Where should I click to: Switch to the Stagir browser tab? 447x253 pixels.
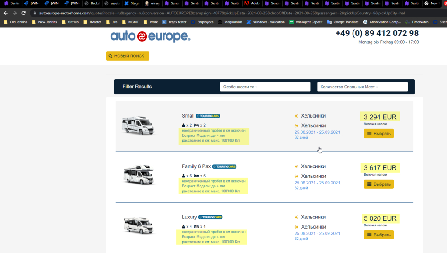(x=132, y=3)
